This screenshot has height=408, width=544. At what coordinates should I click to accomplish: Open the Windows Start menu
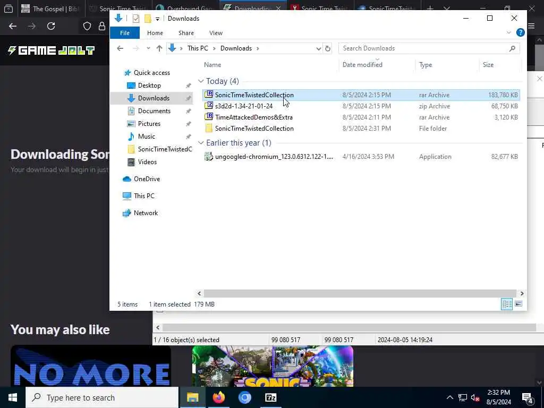[x=13, y=397]
